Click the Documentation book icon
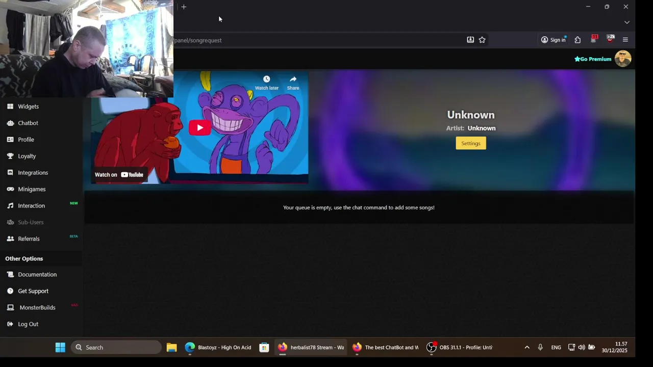Screen dimensions: 653x367 pos(10,274)
